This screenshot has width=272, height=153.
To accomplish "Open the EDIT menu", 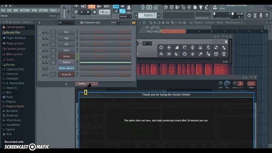I will click(9, 10).
